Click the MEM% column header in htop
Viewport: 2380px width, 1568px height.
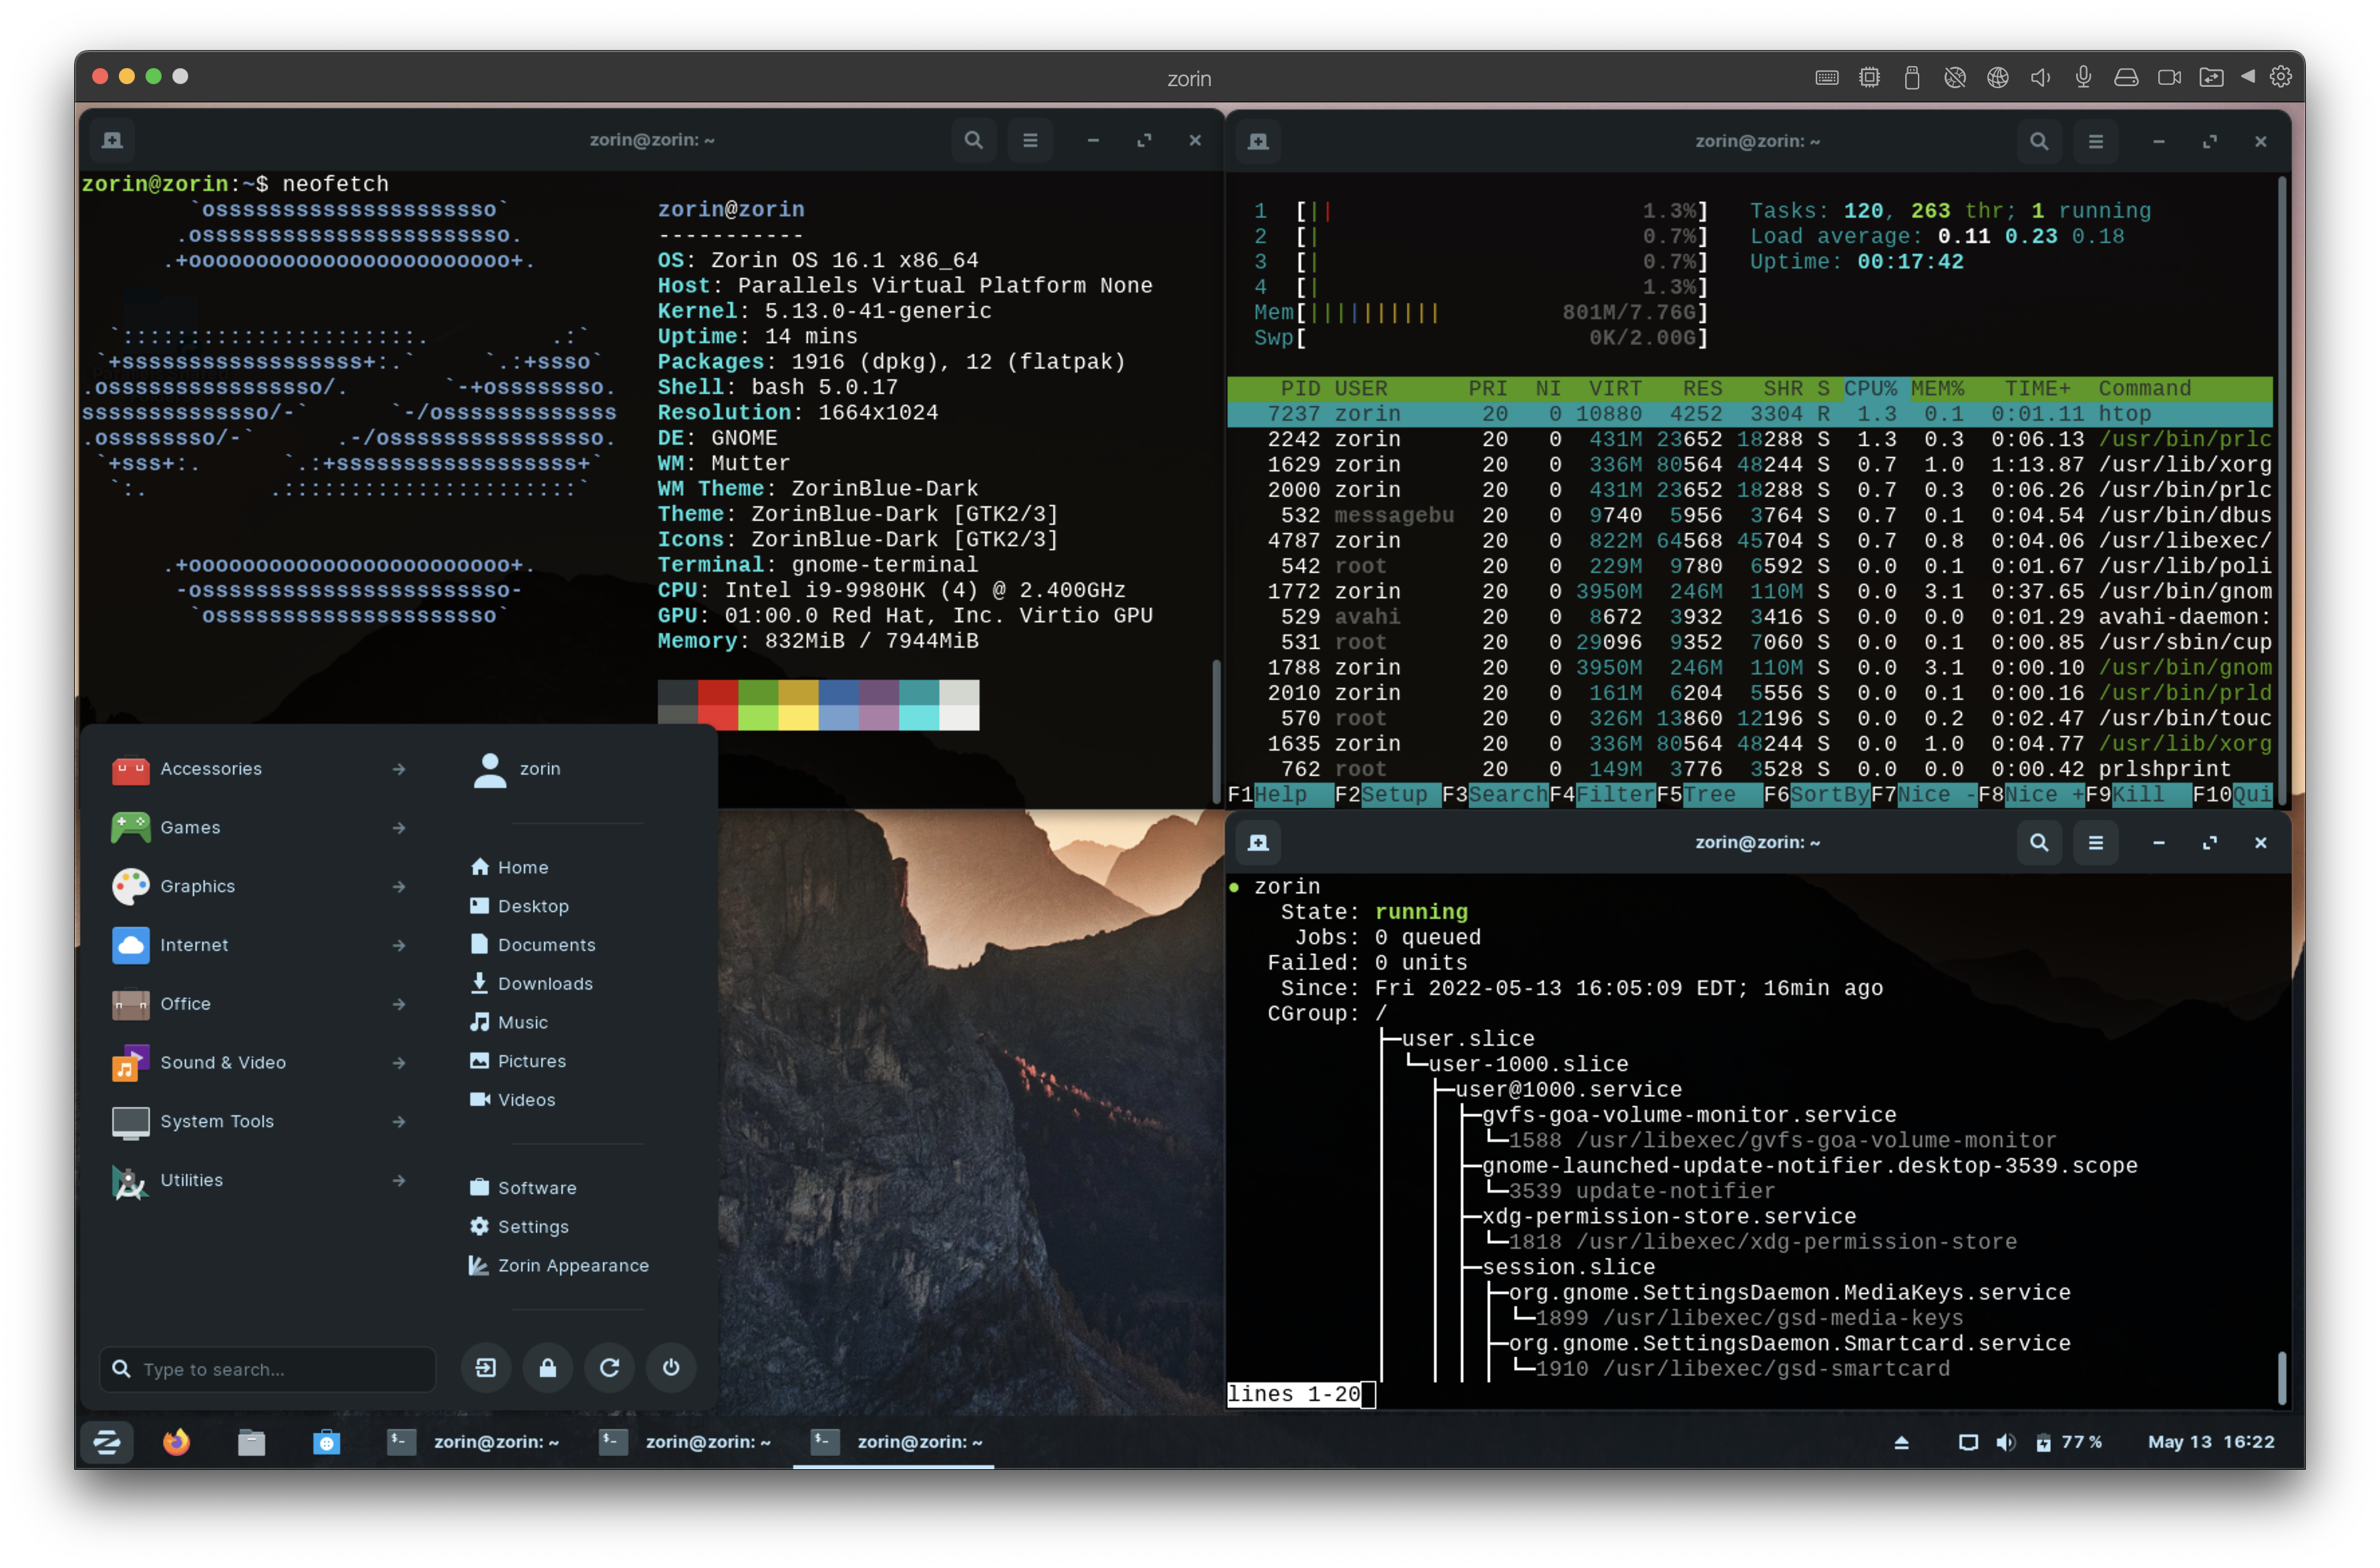1937,388
